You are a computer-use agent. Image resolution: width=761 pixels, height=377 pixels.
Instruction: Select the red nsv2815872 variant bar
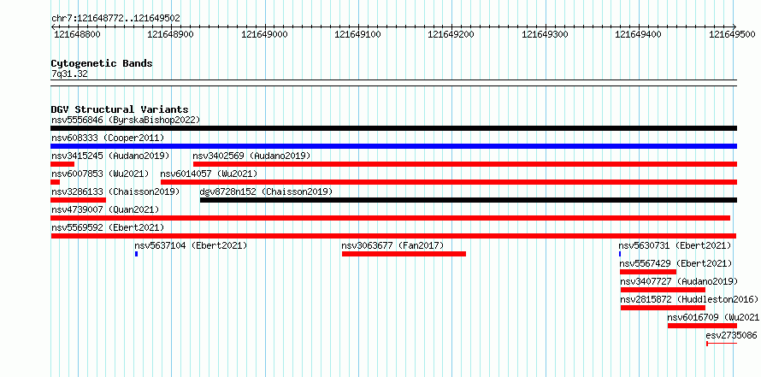(663, 308)
